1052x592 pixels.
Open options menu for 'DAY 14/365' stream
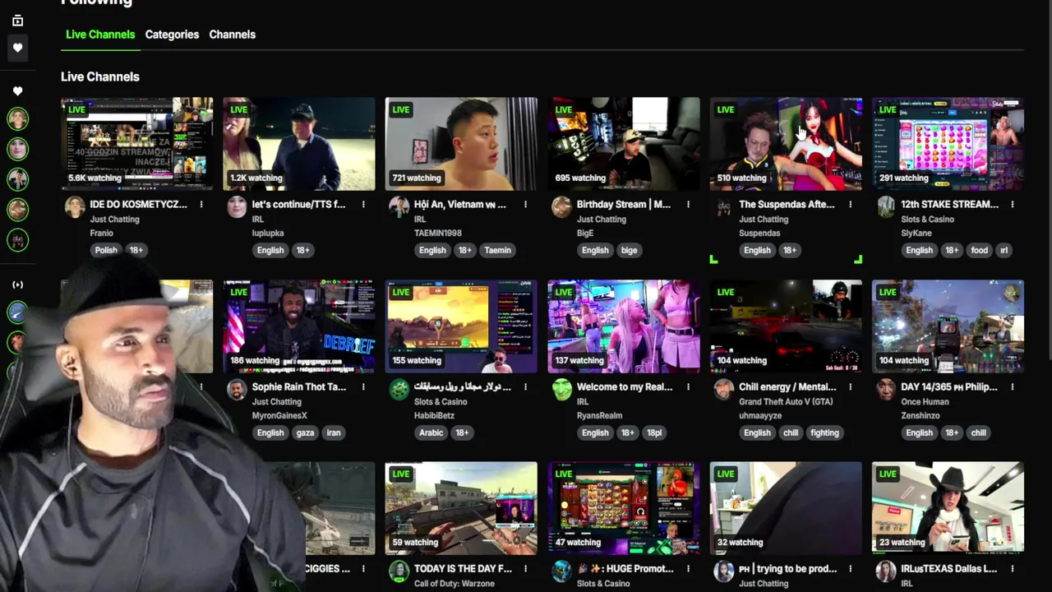pyautogui.click(x=1013, y=386)
